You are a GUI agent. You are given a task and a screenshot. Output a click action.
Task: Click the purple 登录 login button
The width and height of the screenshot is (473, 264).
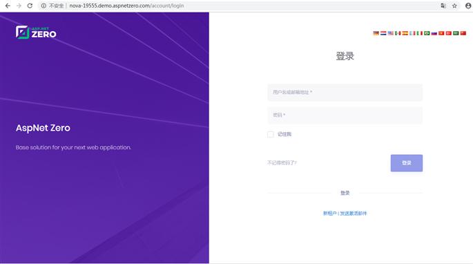pos(406,163)
